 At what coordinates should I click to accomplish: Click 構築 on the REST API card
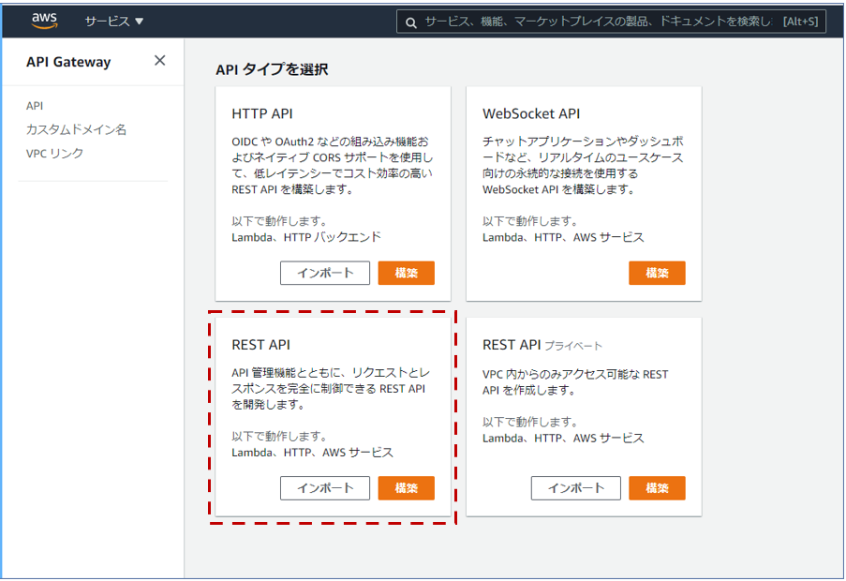point(406,487)
